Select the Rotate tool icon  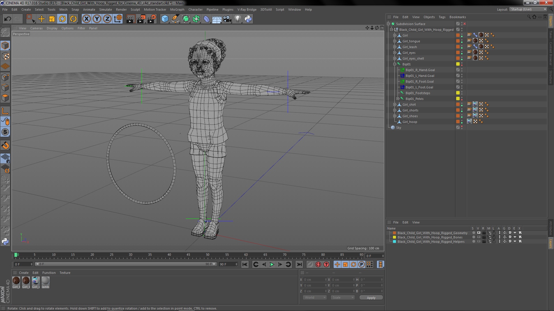[62, 19]
